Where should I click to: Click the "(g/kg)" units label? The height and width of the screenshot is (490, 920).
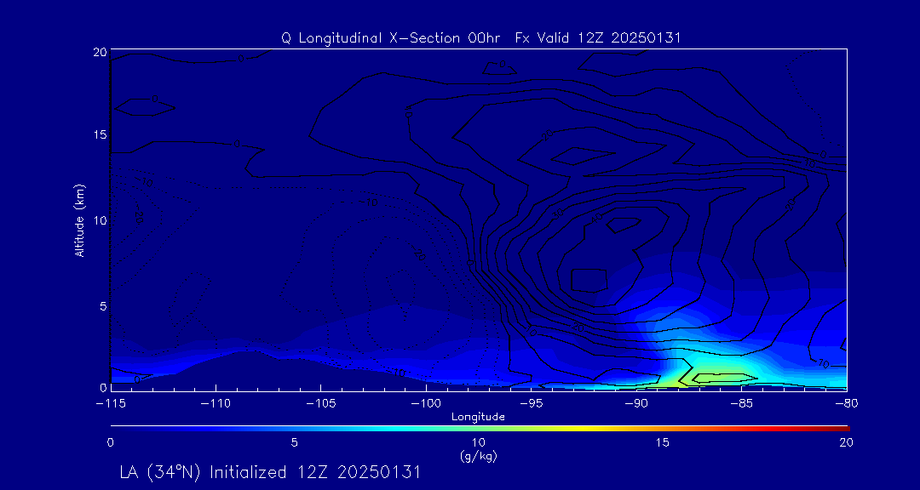click(x=478, y=457)
